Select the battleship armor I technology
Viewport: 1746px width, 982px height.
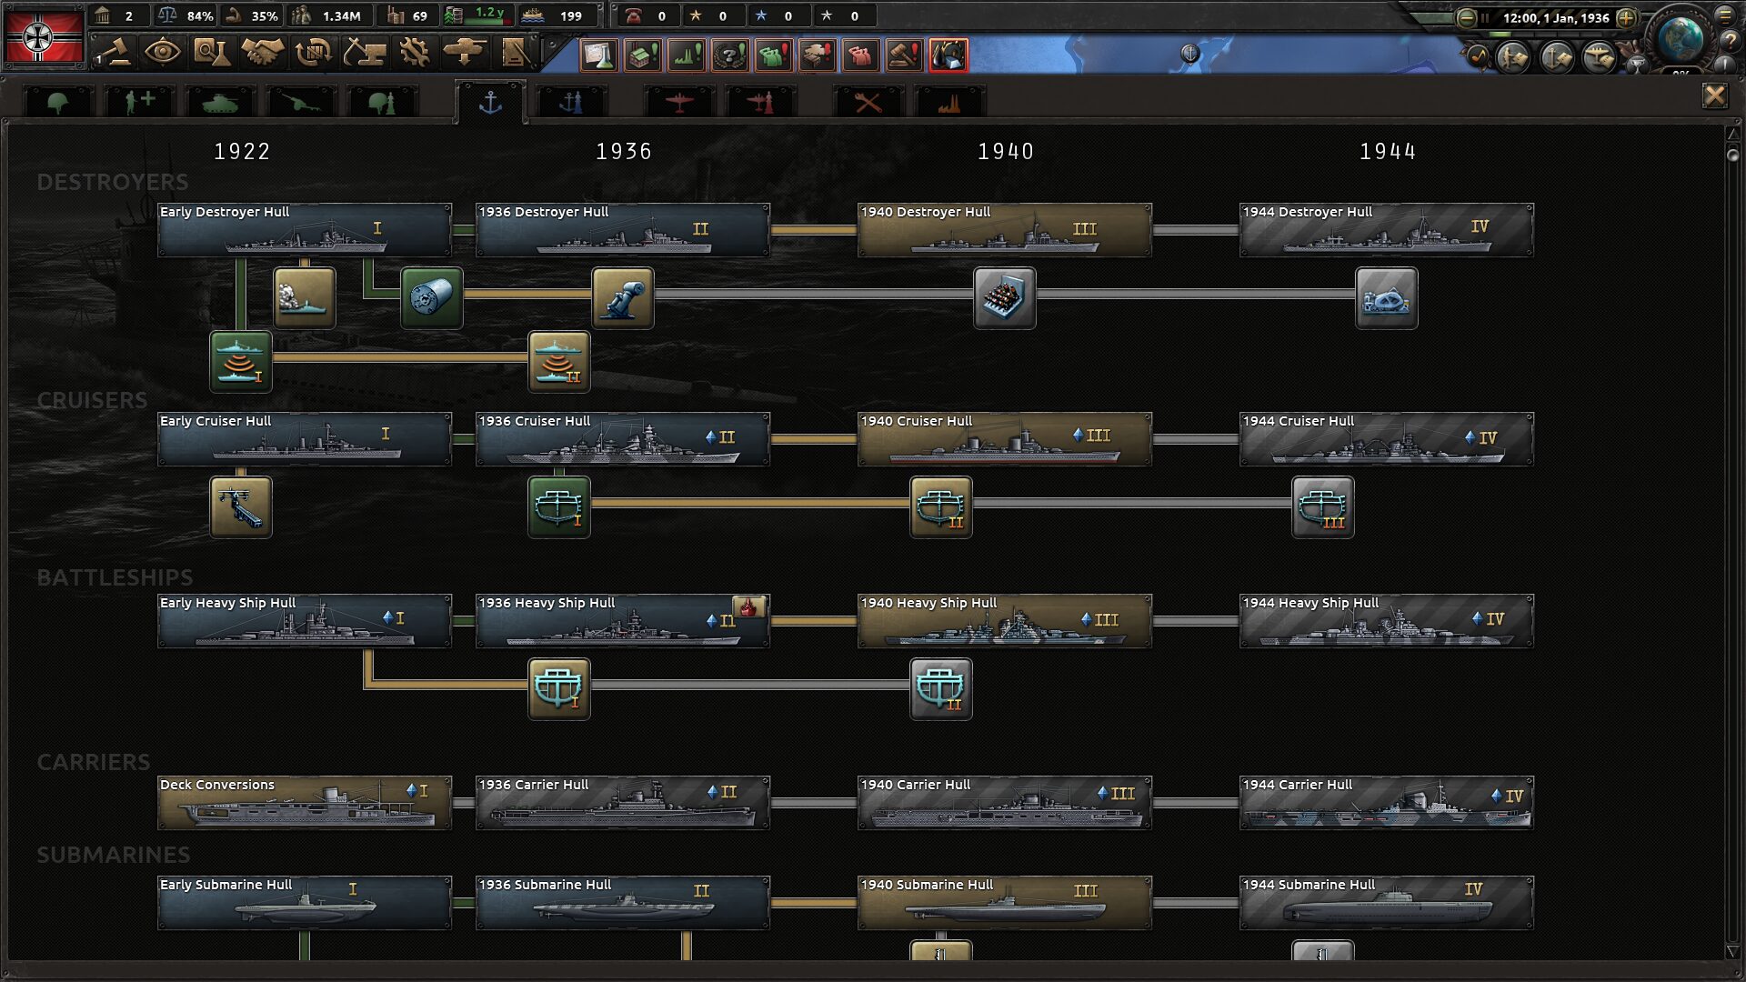pos(559,688)
